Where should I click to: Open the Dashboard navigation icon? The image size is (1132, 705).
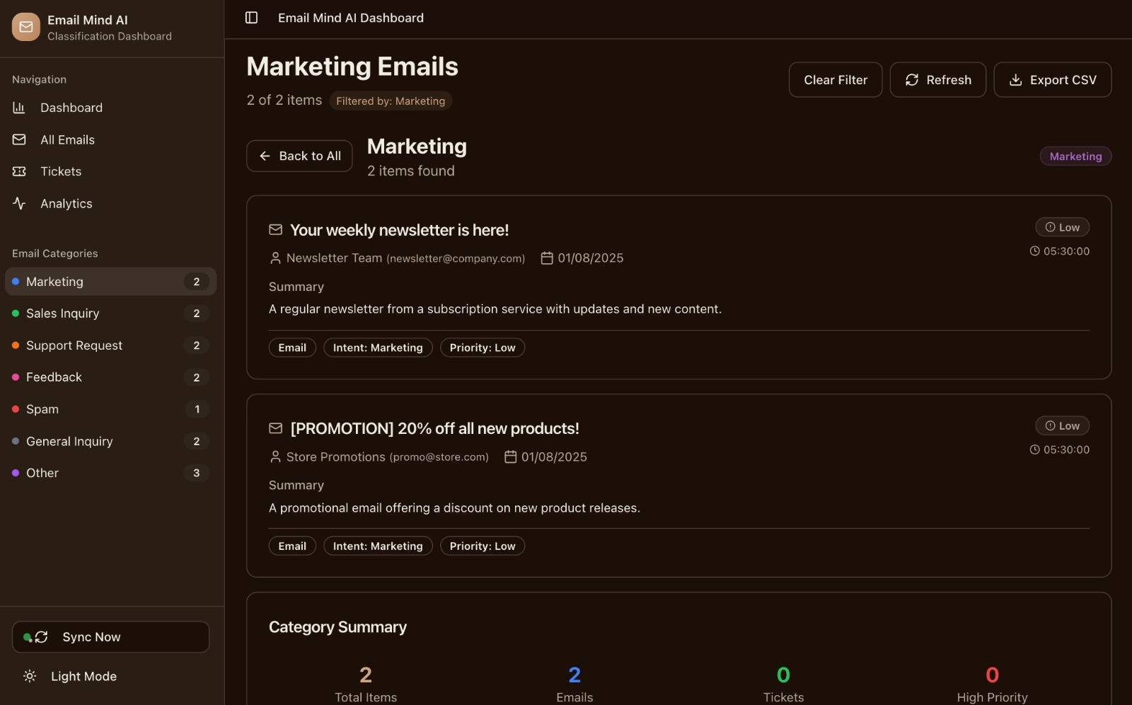[19, 108]
